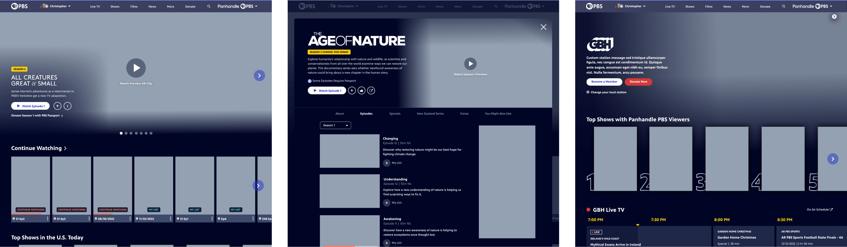
Task: Select the first active dot under the All Creatures hero carousel
Action: pyautogui.click(x=121, y=133)
